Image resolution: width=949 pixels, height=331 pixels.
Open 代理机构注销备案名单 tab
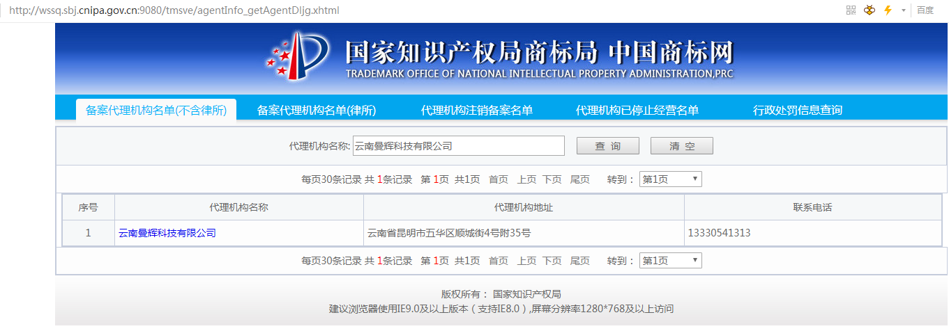477,110
